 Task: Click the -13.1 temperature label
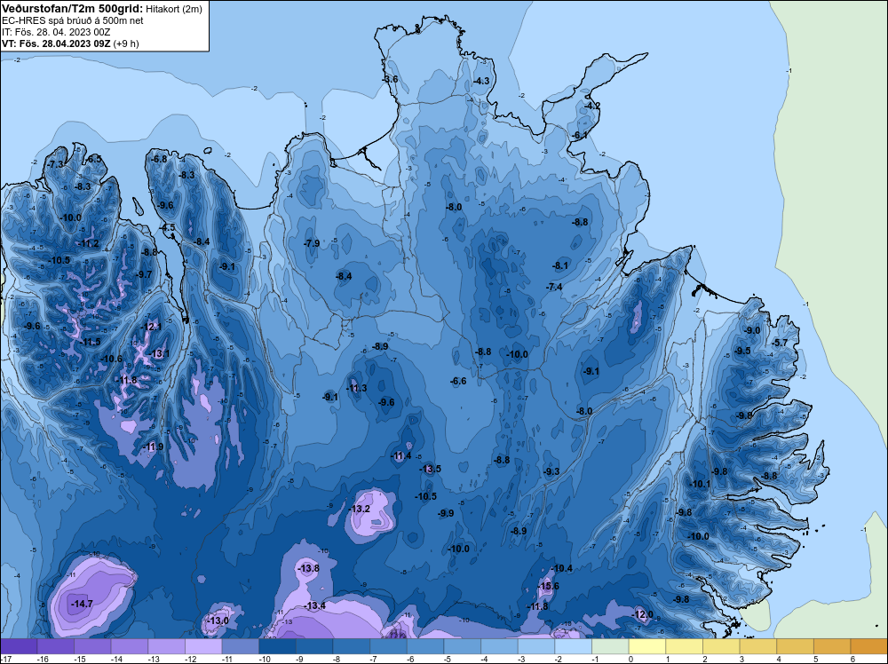[x=159, y=354]
